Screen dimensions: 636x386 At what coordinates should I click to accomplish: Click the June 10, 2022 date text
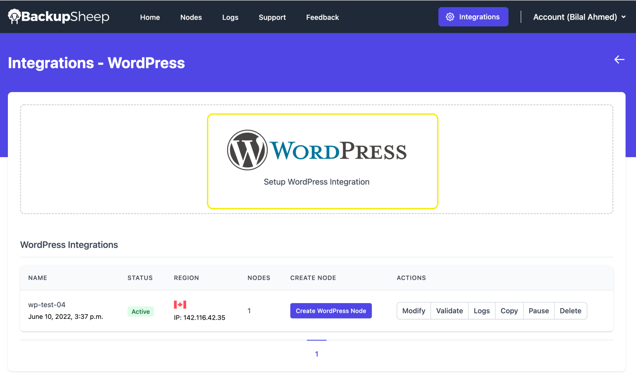coord(66,317)
